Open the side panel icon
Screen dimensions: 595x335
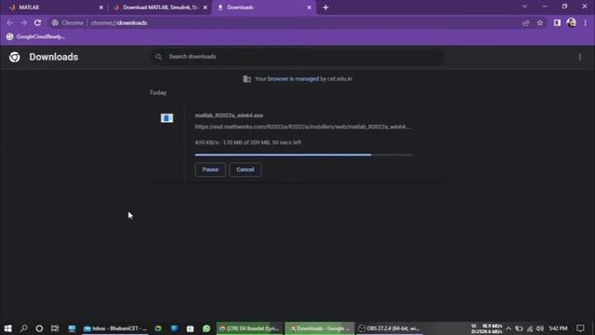[x=557, y=22]
